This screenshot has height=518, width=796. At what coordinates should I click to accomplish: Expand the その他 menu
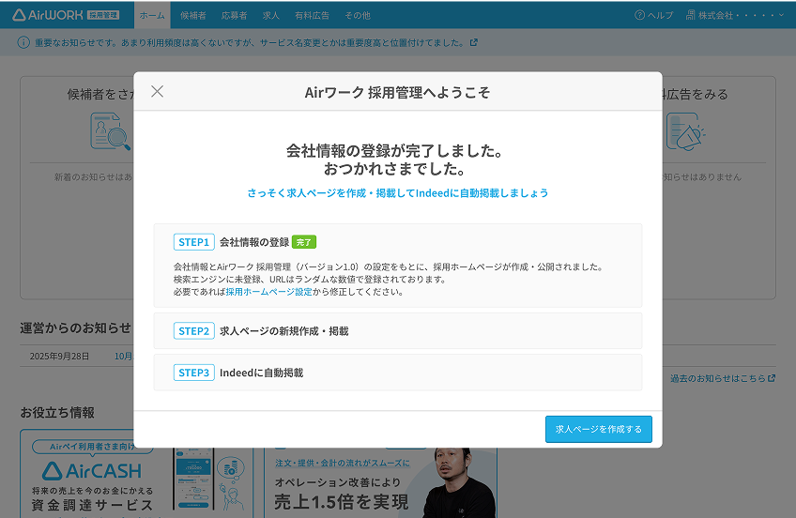tap(358, 15)
